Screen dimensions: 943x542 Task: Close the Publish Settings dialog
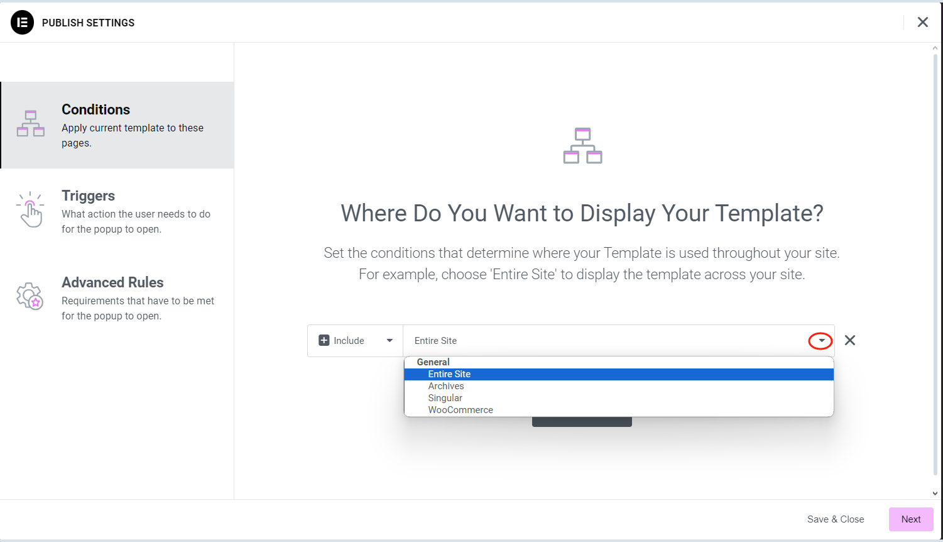pyautogui.click(x=922, y=23)
